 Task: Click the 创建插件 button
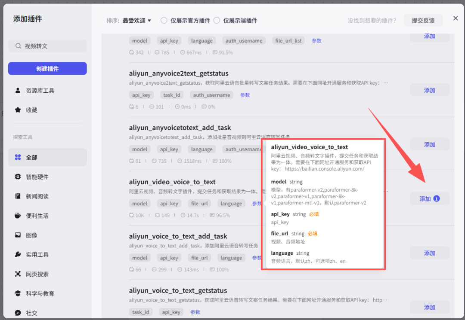(x=47, y=69)
